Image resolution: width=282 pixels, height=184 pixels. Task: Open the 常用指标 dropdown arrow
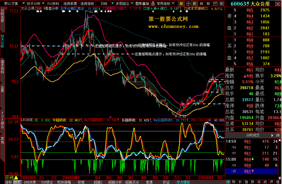(173, 3)
